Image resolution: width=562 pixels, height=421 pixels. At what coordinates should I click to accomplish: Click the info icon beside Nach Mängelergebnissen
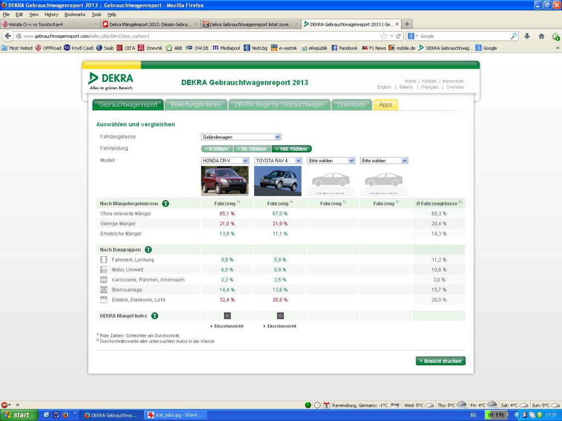tap(165, 203)
